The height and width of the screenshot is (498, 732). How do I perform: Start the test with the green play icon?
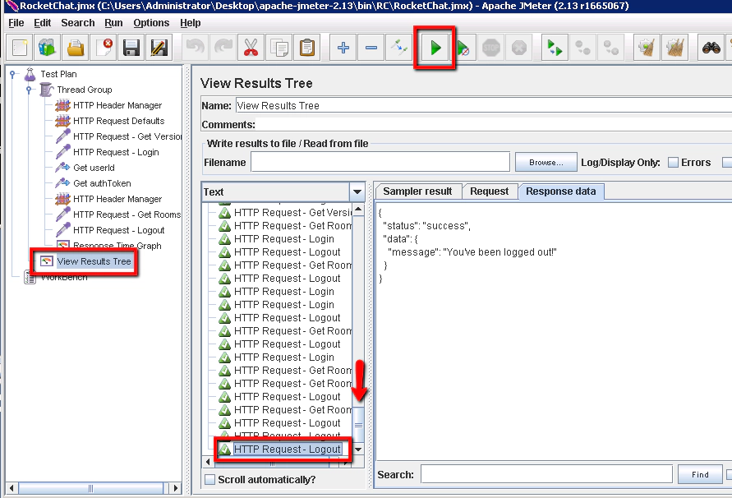pyautogui.click(x=435, y=48)
